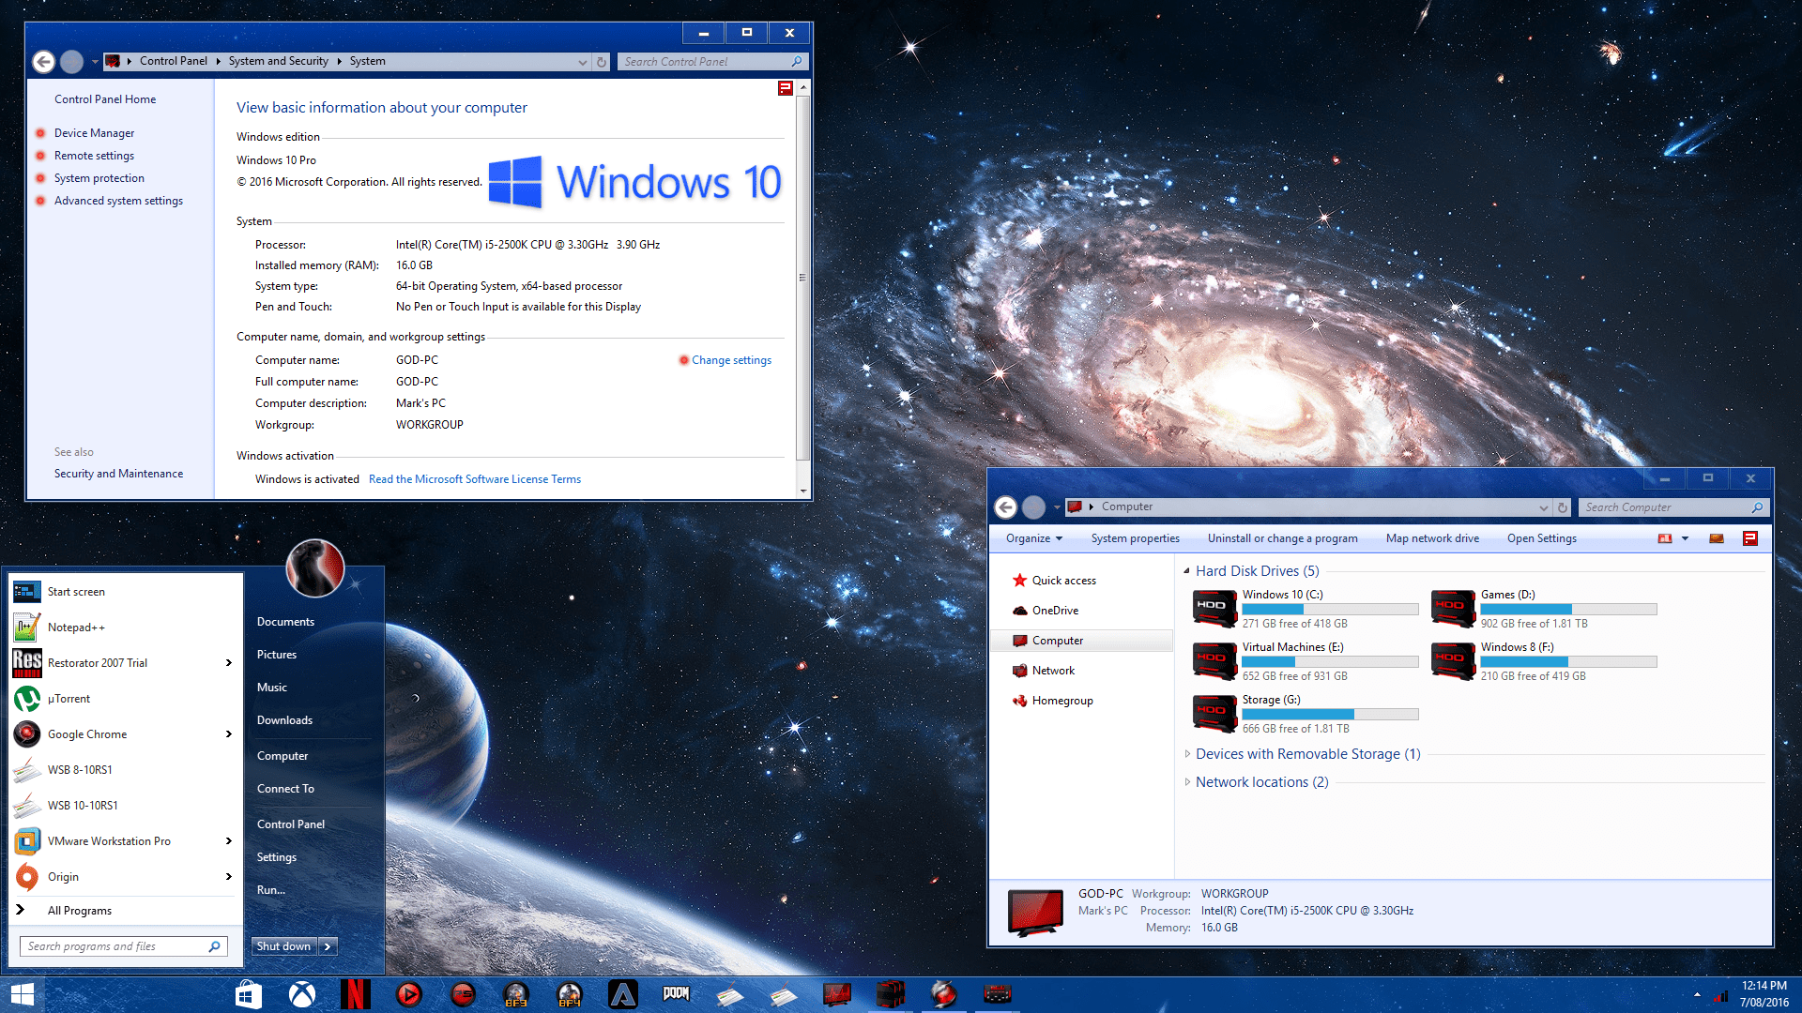This screenshot has width=1802, height=1013.
Task: Click the help icon in Explorer's toolbar
Action: [x=1749, y=538]
